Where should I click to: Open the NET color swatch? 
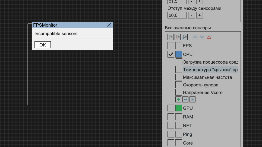click(x=179, y=126)
